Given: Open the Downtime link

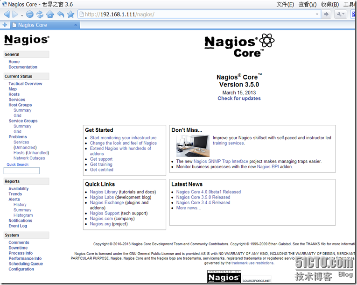Looking at the screenshot, I should 18,248.
